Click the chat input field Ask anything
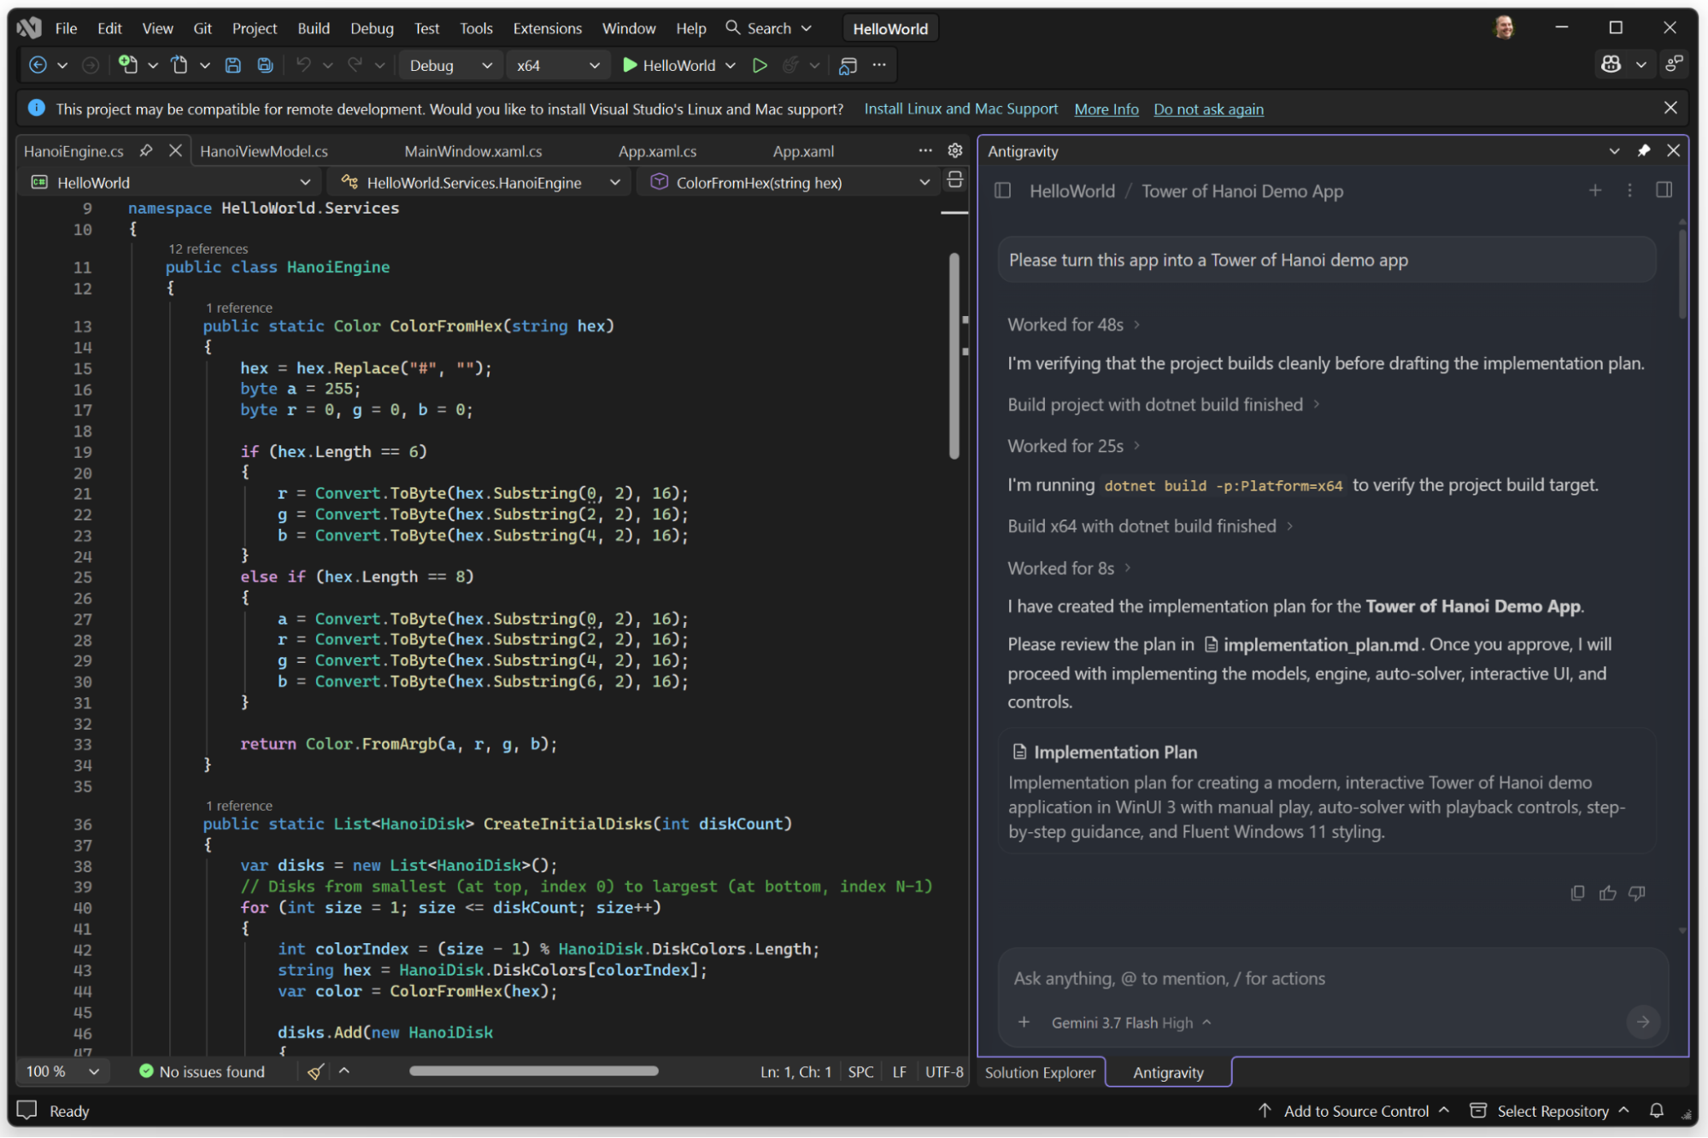Screen dimensions: 1708x1138 (x=1333, y=978)
